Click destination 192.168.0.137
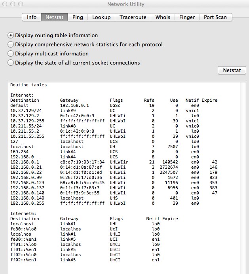The image size is (249, 274). pos(27,188)
